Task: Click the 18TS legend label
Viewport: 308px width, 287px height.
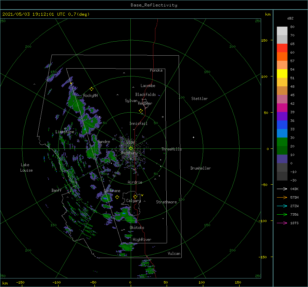Action: coord(294,223)
